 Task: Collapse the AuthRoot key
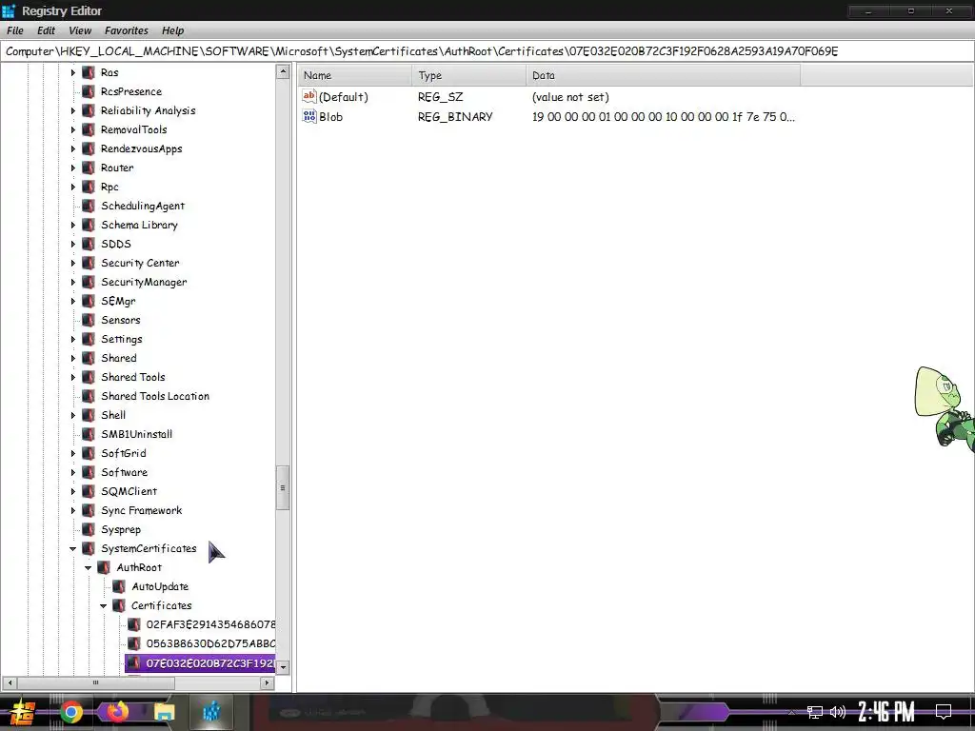point(89,567)
